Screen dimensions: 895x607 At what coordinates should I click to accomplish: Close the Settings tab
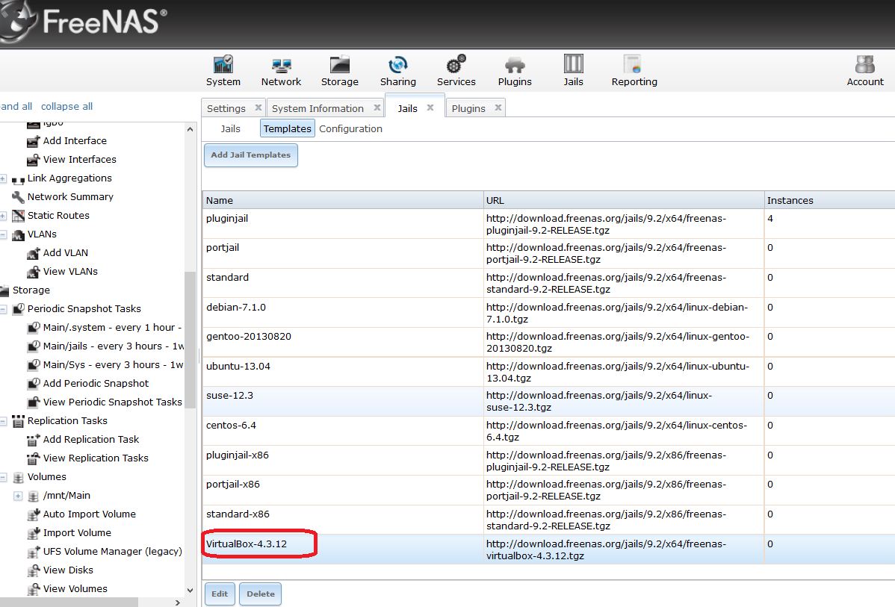tap(258, 108)
